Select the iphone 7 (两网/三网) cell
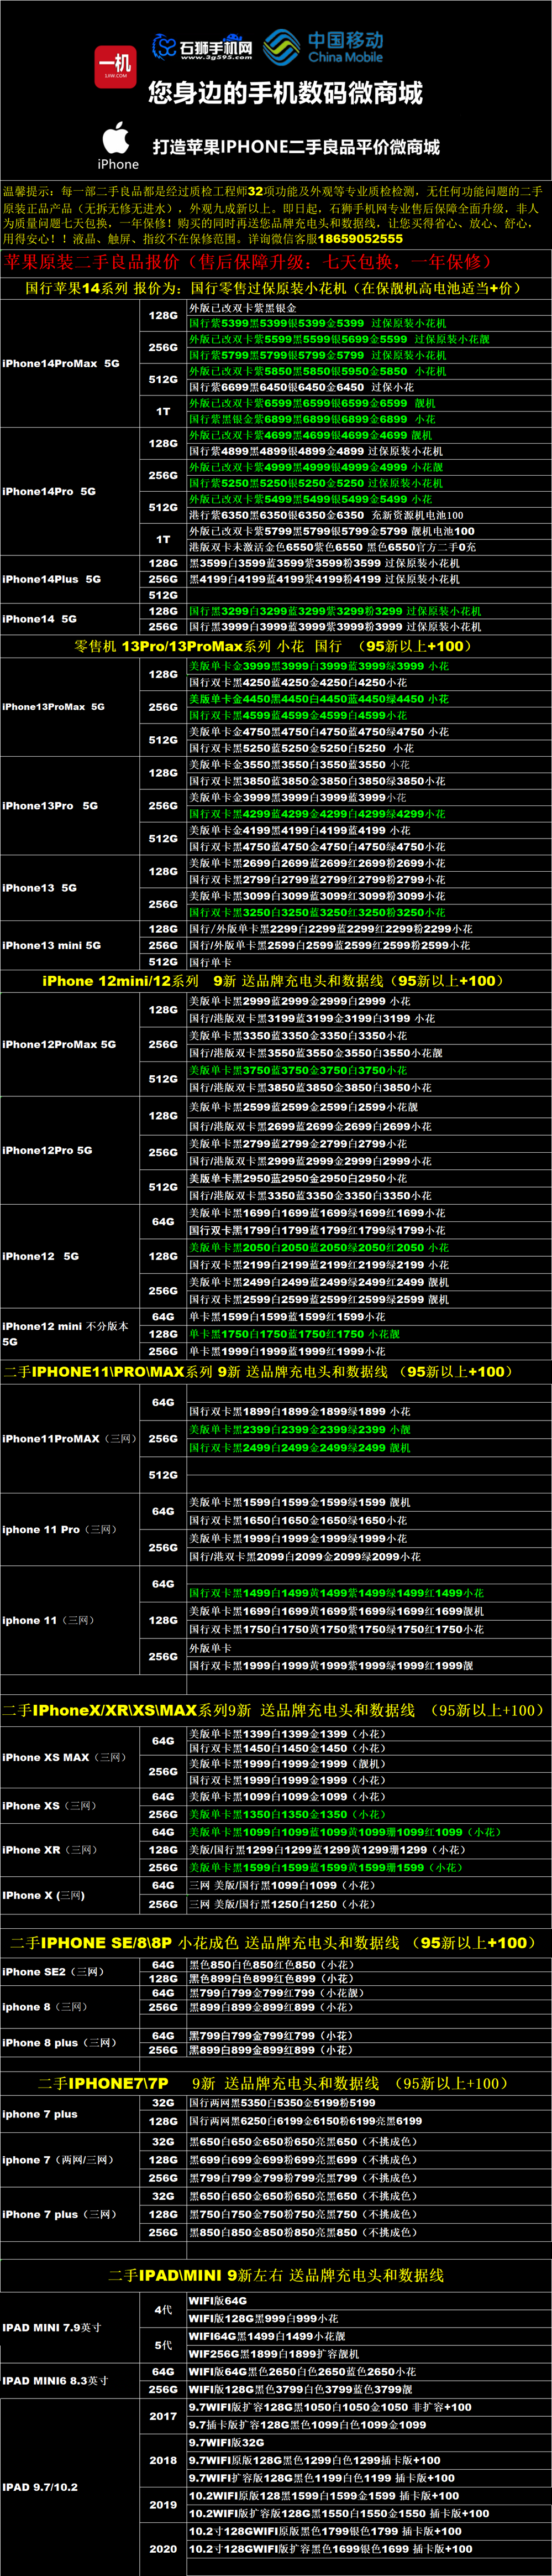Viewport: 552px width, 2576px height. pos(70,2160)
